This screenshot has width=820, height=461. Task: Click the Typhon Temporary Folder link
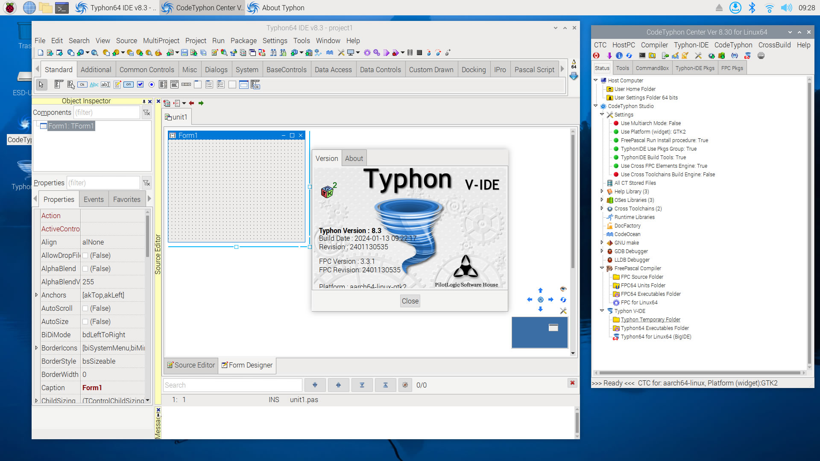650,319
